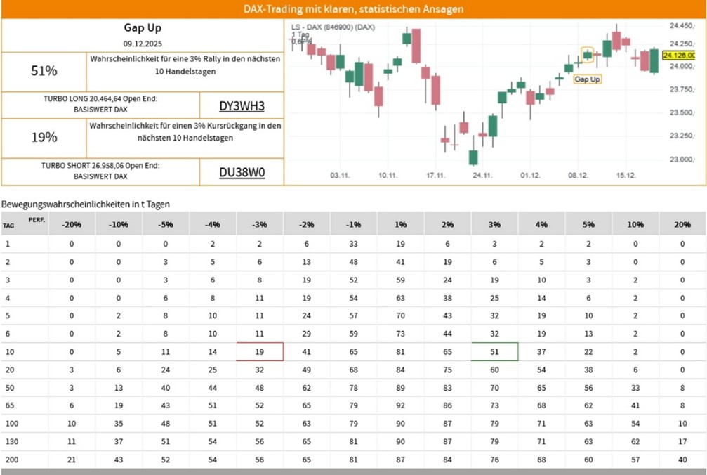Click the large 19% probability box
Image resolution: width=707 pixels, height=475 pixels.
44,138
